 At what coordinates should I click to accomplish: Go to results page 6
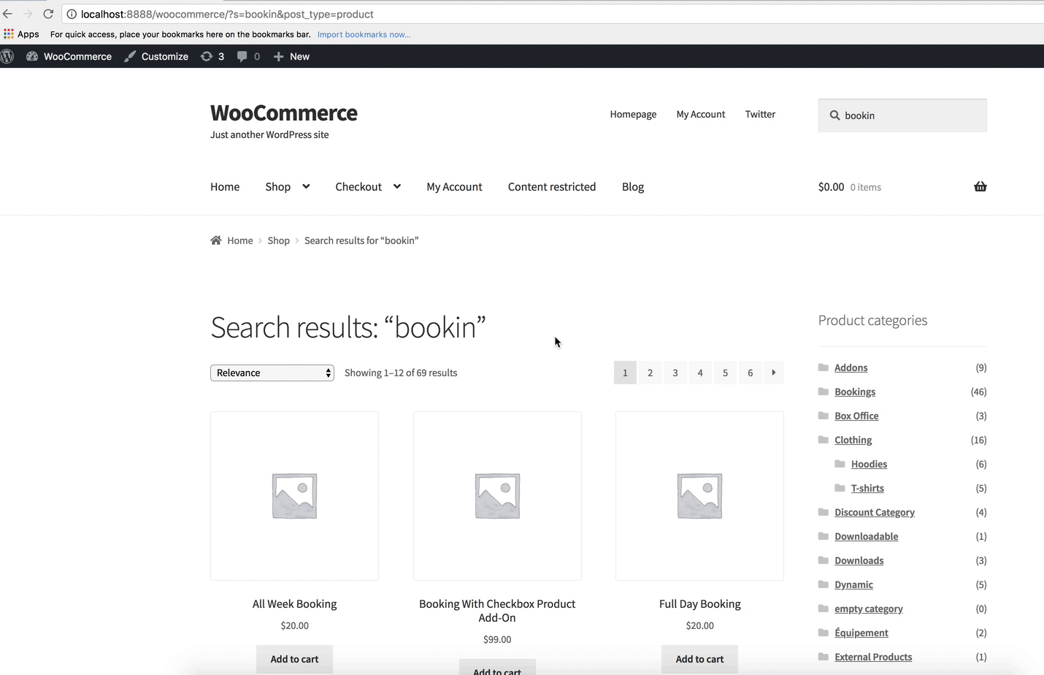(x=750, y=373)
